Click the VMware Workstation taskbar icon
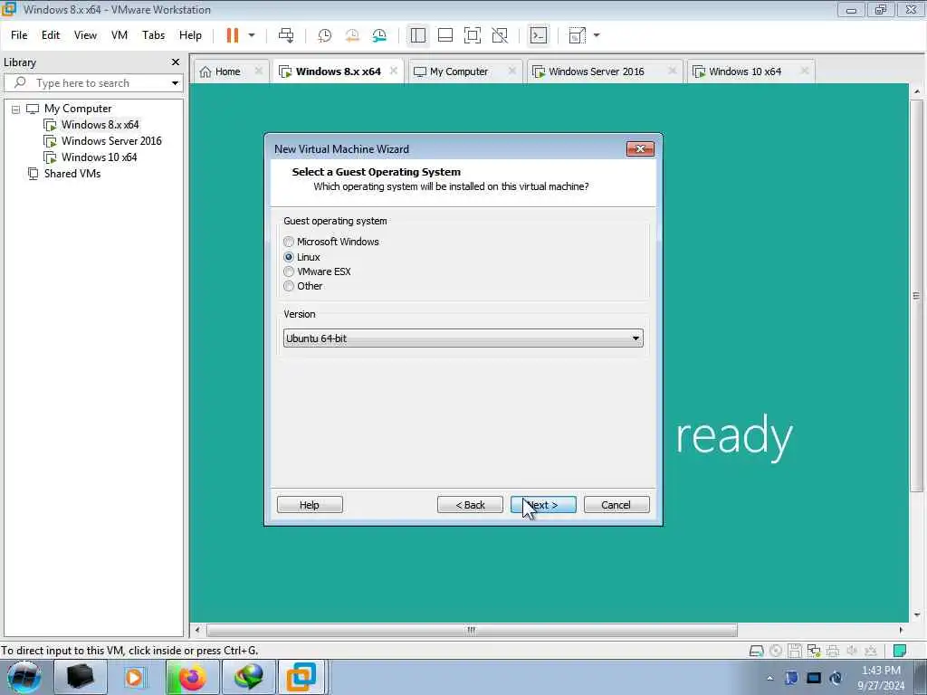 pos(301,677)
